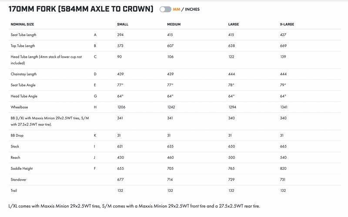Screen dimensions: 348x217
Task: Select the Standover row label
Action: (x=19, y=179)
